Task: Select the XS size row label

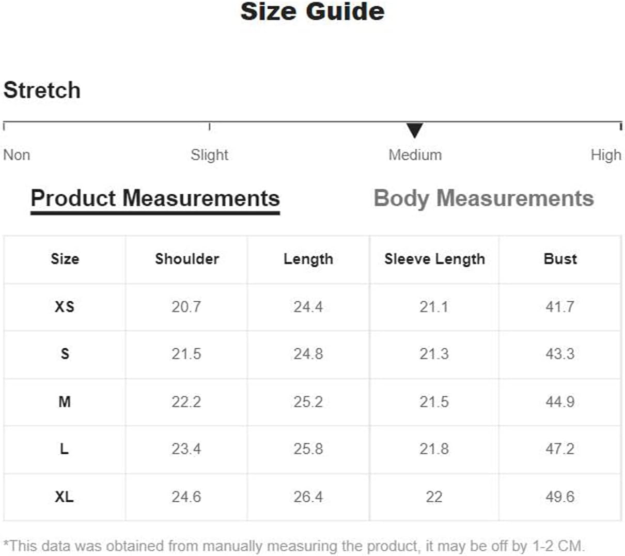Action: (x=65, y=307)
